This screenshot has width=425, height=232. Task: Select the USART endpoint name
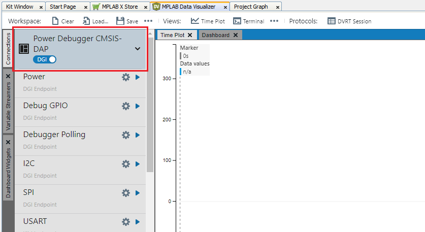(35, 221)
